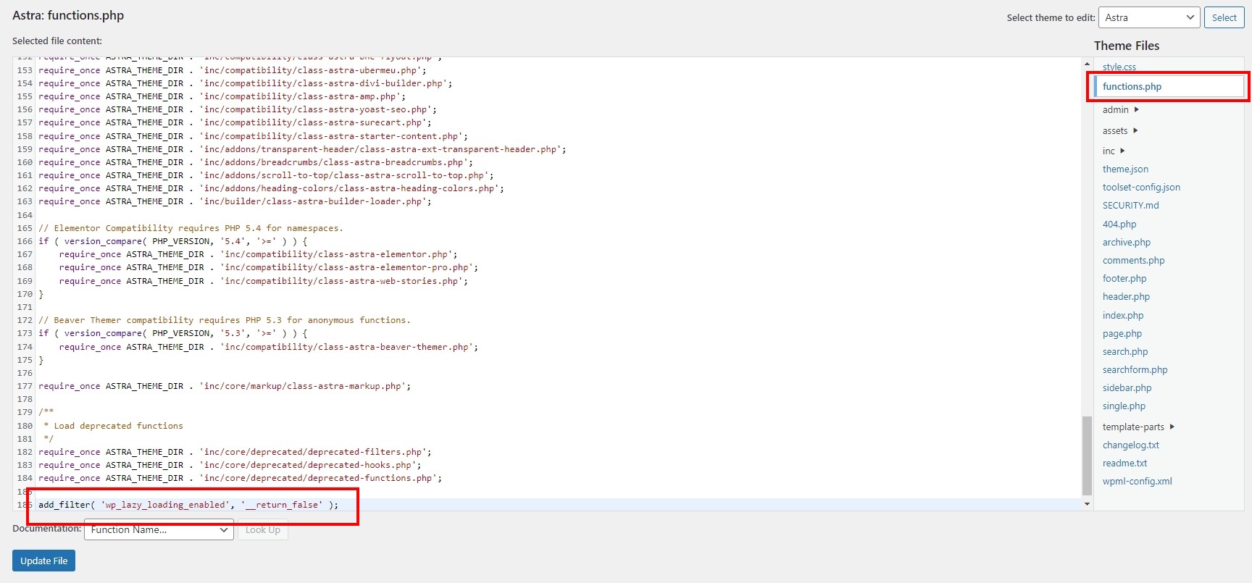
Task: Click line requiring deprecated-hooks.php
Action: point(230,465)
